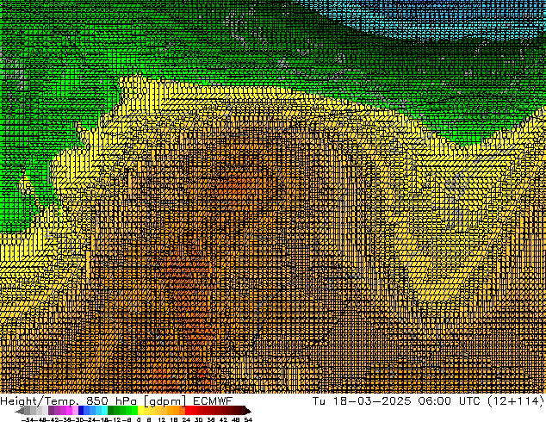Click the 'Tu 18-03-2025' date text
This screenshot has height=422, width=546.
coord(362,401)
